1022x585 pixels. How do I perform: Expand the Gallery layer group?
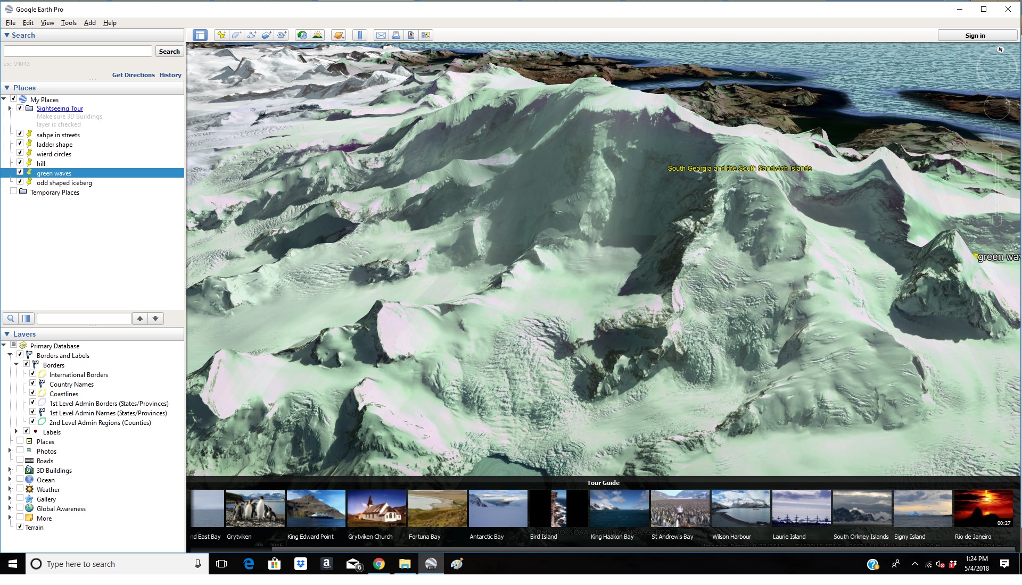(x=10, y=498)
